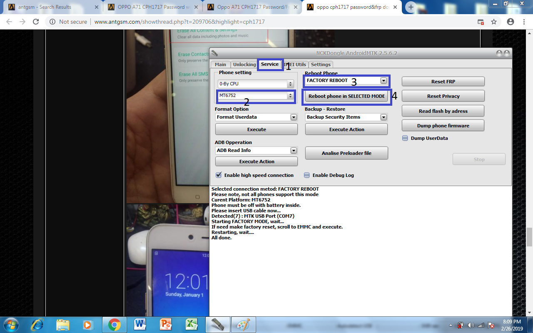The width and height of the screenshot is (533, 333).
Task: Go back in Chrome
Action: (9, 22)
